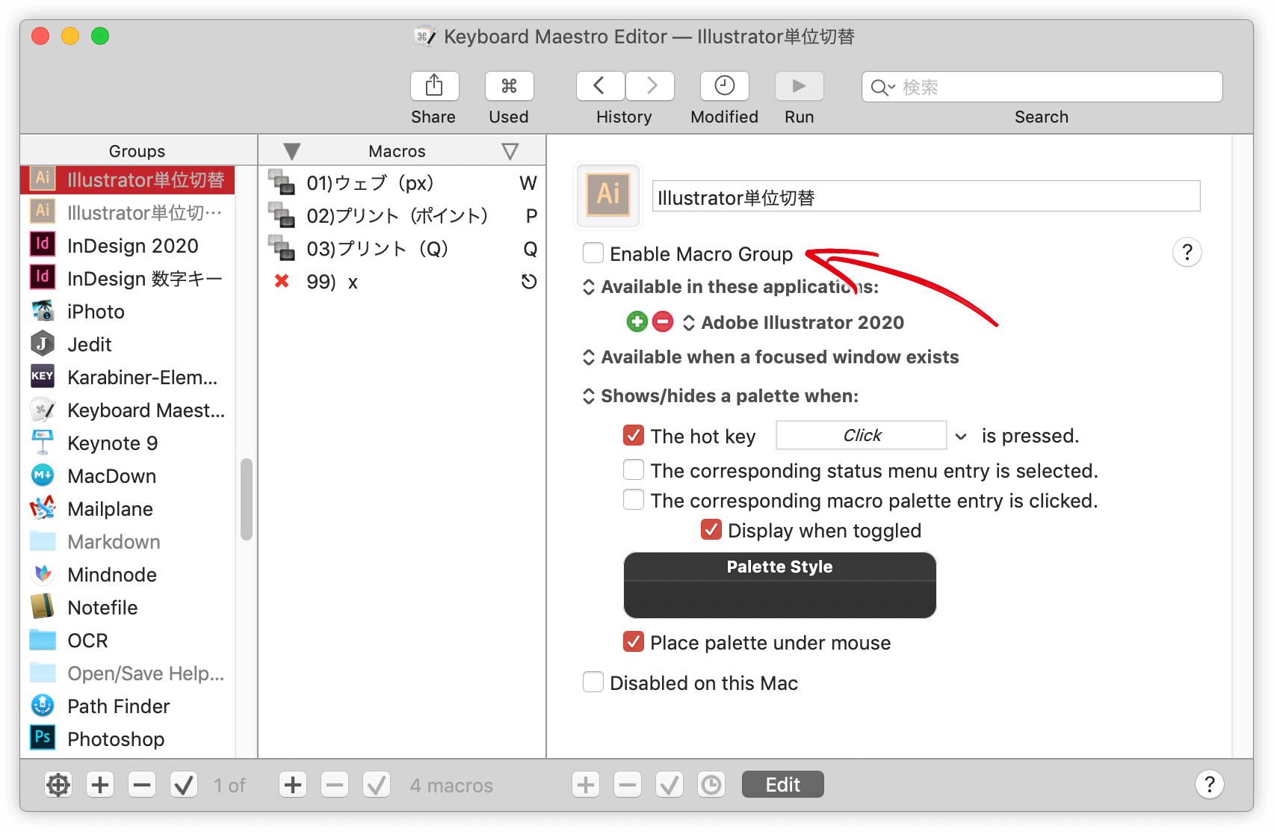Show recently Modified macros
The height and width of the screenshot is (832, 1274).
pyautogui.click(x=724, y=86)
